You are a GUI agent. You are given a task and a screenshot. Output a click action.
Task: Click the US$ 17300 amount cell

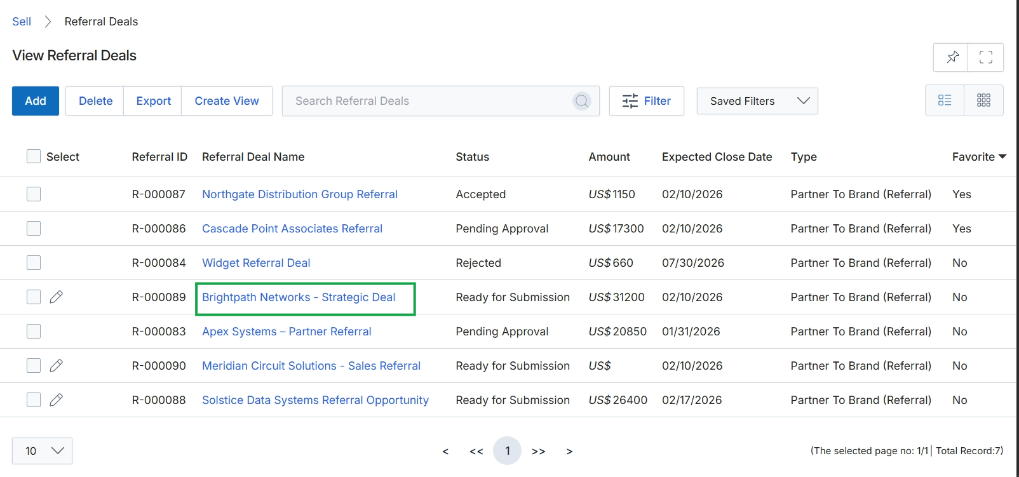(616, 229)
